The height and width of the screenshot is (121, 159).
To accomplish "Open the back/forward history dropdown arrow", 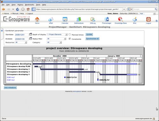I will [x=13, y=9].
